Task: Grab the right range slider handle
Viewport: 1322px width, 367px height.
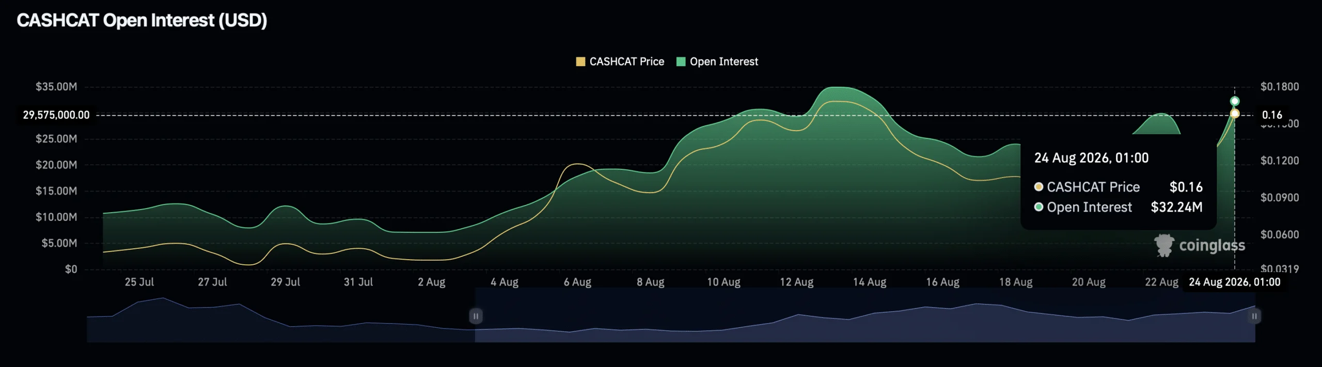Action: tap(1254, 316)
